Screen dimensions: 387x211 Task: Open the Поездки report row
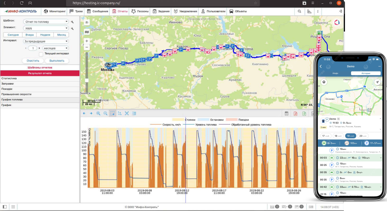40,89
